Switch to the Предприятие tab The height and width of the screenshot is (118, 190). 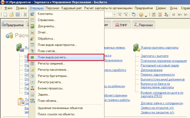[13, 25]
